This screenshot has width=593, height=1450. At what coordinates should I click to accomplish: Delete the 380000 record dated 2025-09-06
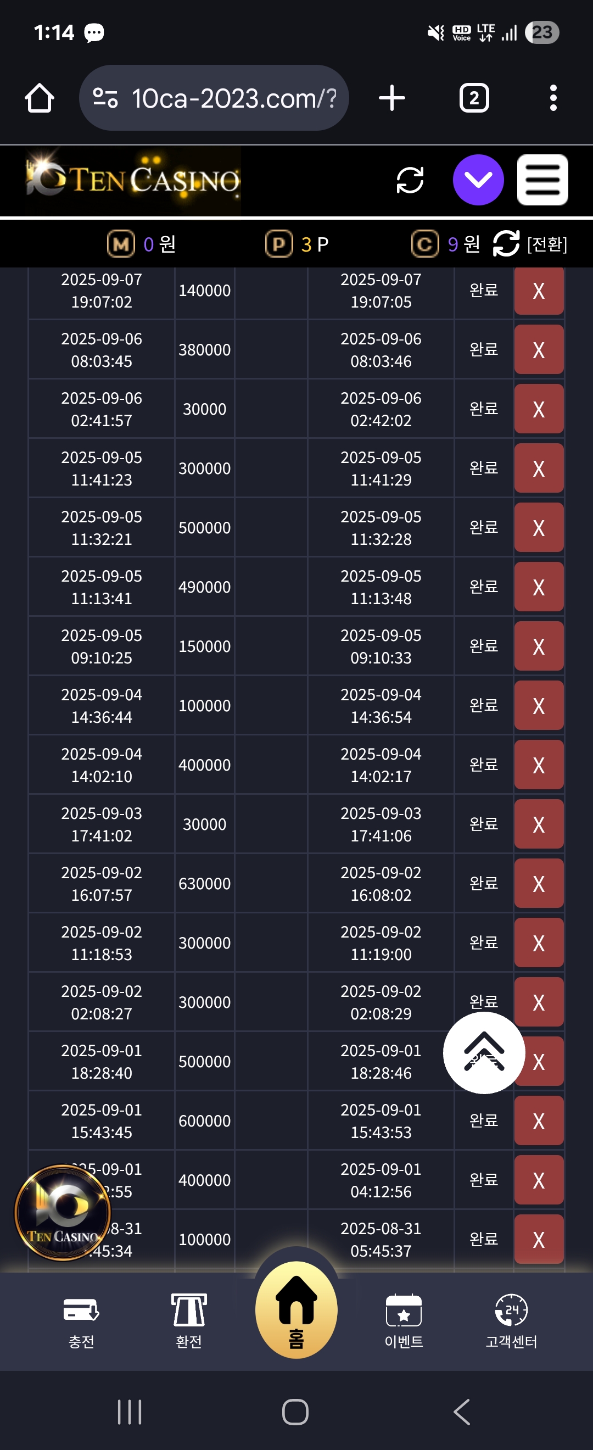click(x=539, y=350)
